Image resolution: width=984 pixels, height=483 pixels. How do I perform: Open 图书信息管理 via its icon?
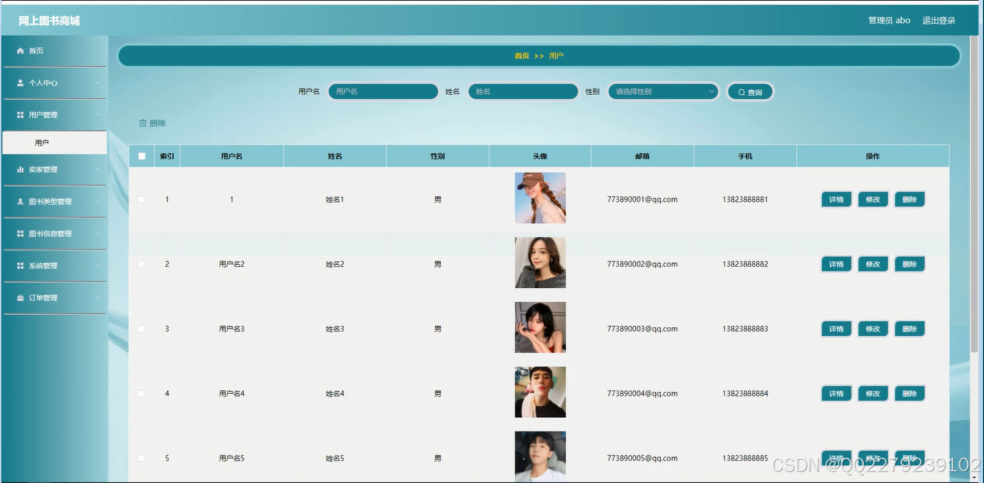[x=20, y=233]
